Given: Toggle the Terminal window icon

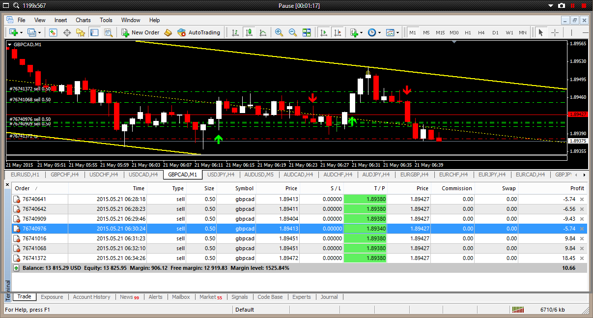Looking at the screenshot, I should click(x=94, y=32).
